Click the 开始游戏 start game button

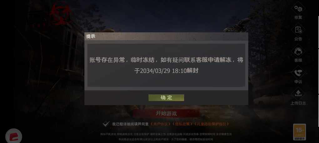[166, 113]
